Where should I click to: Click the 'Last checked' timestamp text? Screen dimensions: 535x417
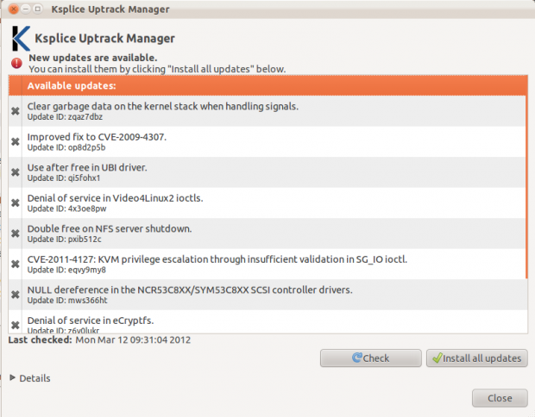click(x=99, y=340)
